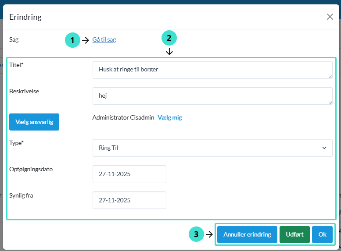341x251 pixels.
Task: Click the teal number 2 badge
Action: 169,38
